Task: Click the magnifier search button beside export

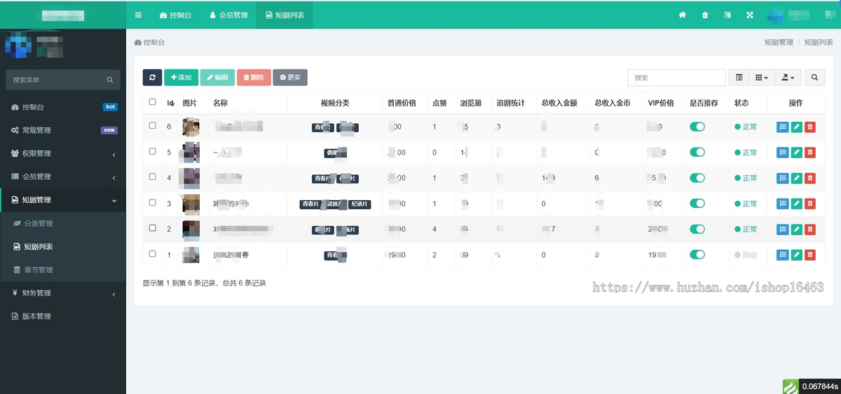Action: click(814, 77)
